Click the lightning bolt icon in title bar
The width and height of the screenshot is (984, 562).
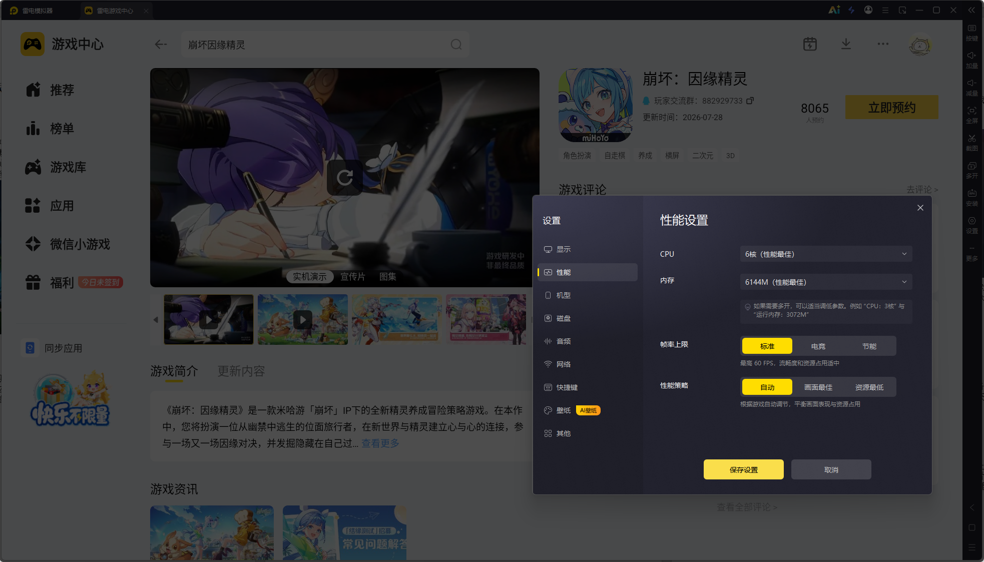(x=851, y=10)
